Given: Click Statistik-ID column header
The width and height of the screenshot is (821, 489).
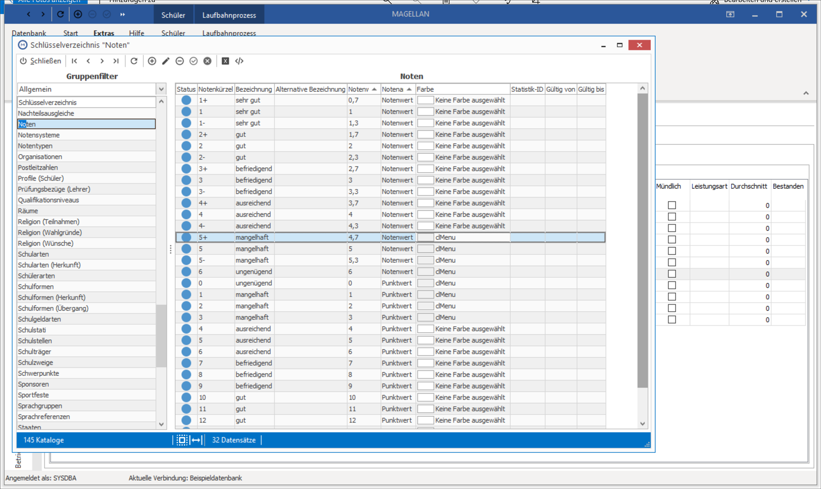Looking at the screenshot, I should pos(527,89).
